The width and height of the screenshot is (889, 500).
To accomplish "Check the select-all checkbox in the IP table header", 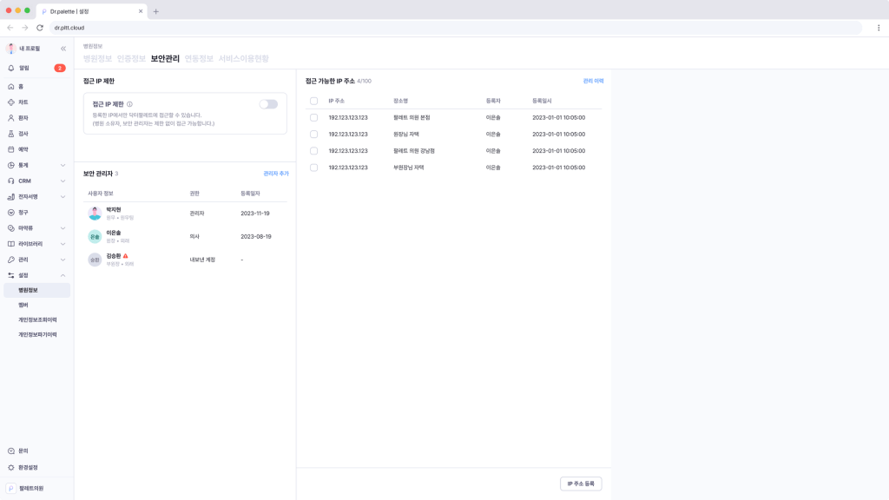I will tap(313, 101).
